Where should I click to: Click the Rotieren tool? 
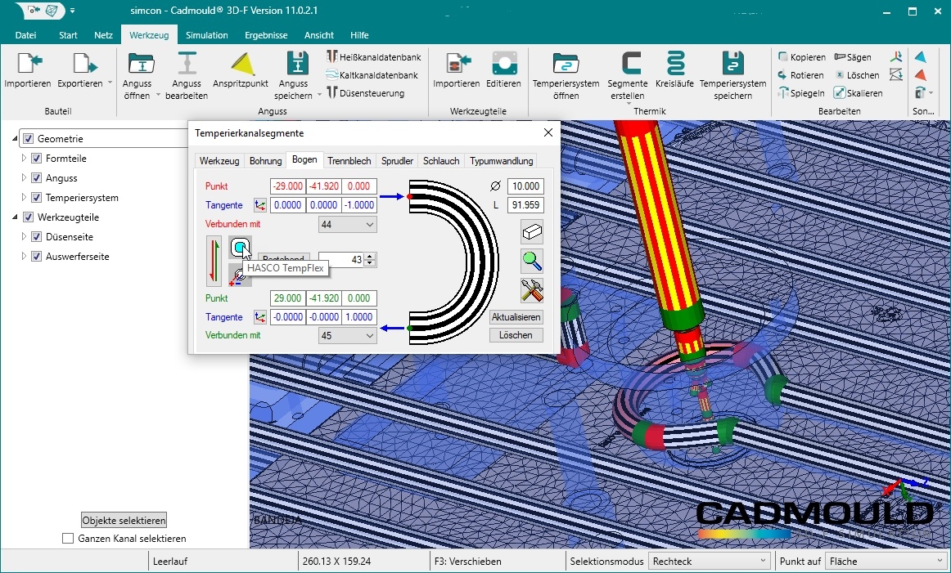[800, 75]
